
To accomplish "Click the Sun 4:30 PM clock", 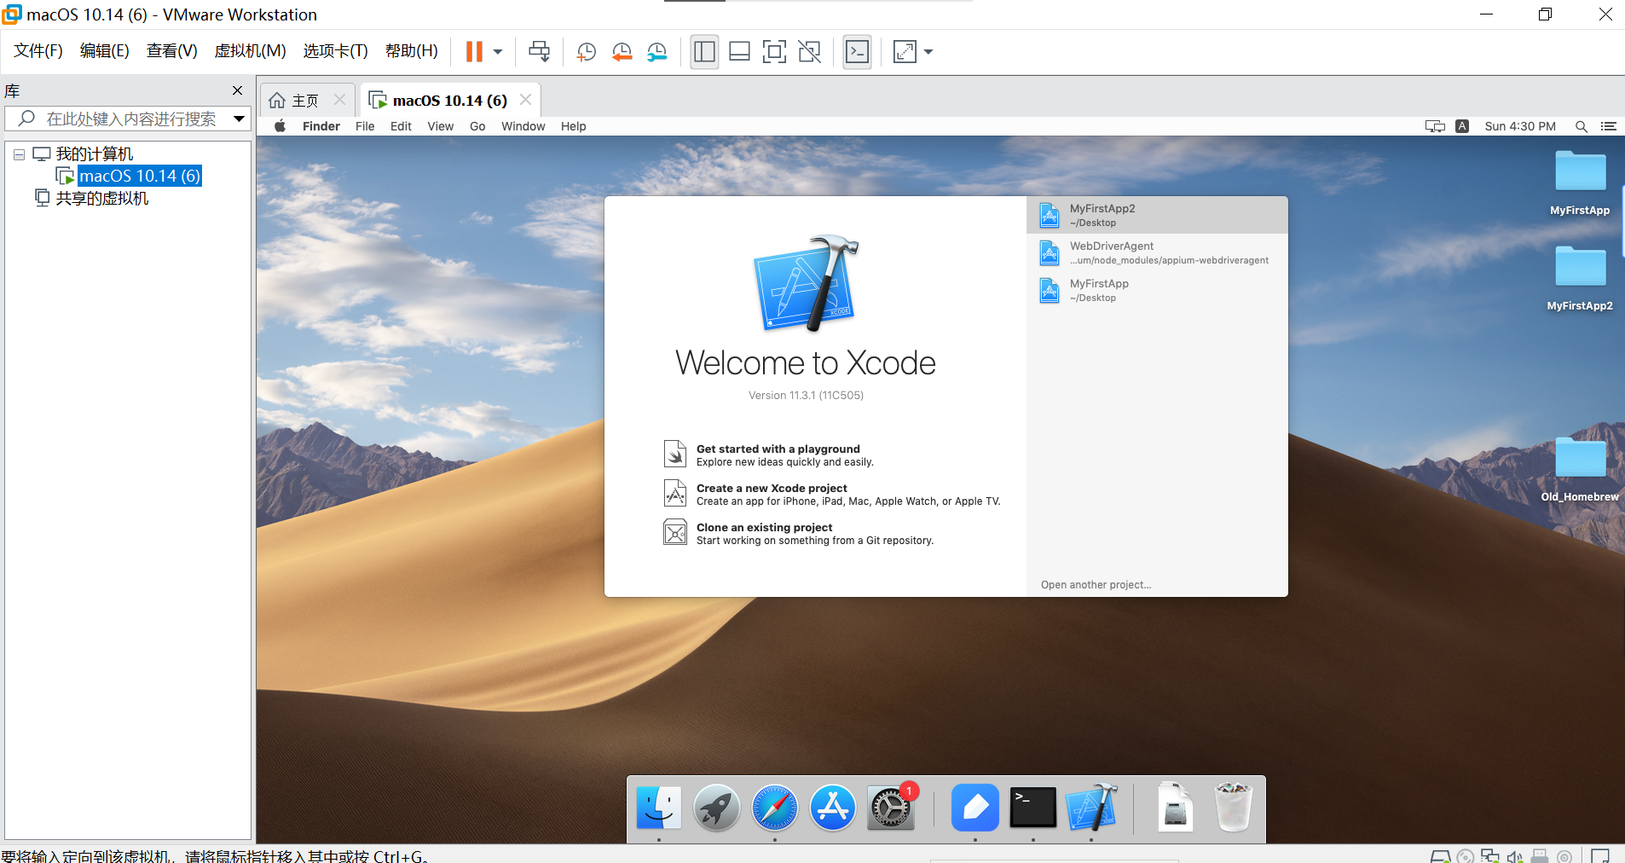I will pyautogui.click(x=1520, y=126).
